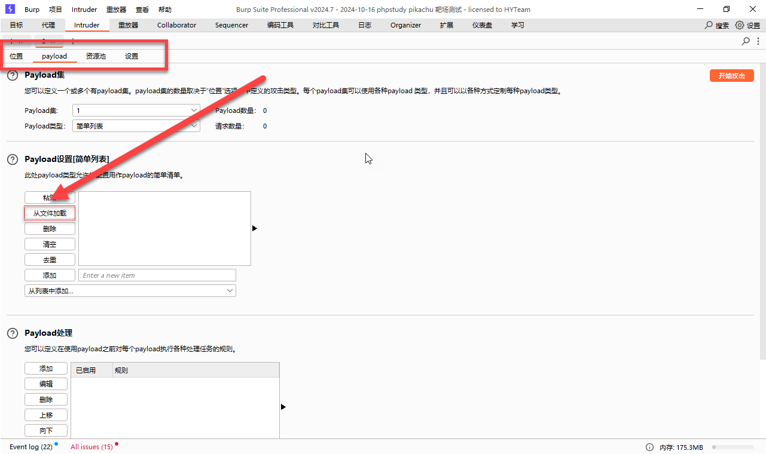Viewport: 766px width, 454px height.
Task: Click the Payload数量 label
Action: 236,111
